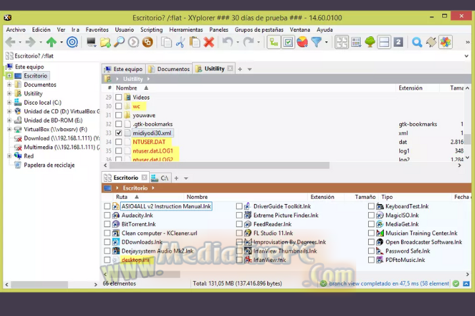Screen dimensions: 475x316
Task: Expand the Documentos tree node
Action: 9,85
